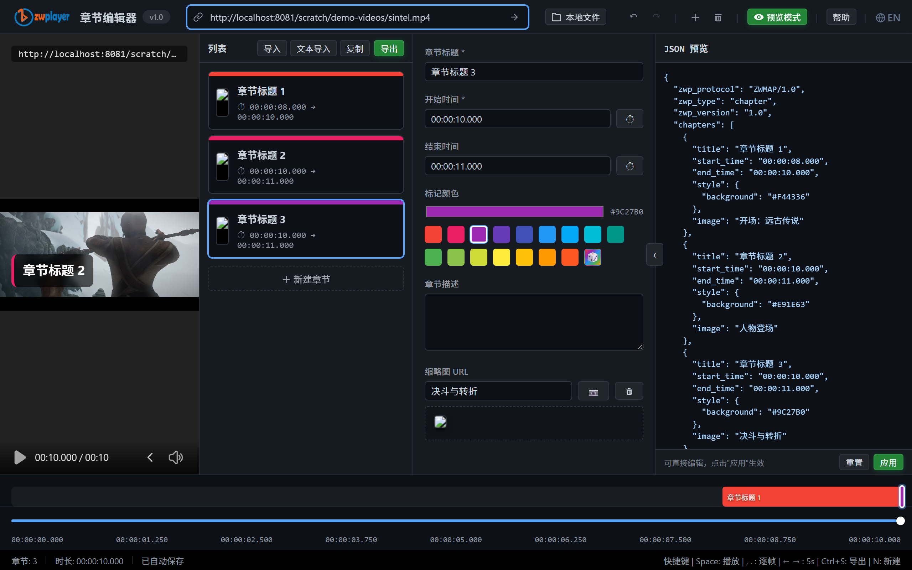The height and width of the screenshot is (570, 912).
Task: Pick the teal color swatch
Action: coord(615,234)
